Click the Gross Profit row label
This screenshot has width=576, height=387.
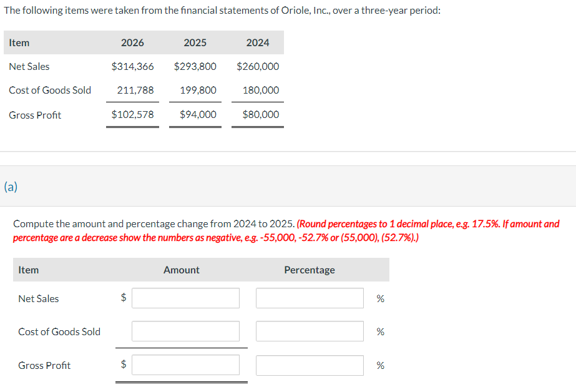tap(35, 115)
